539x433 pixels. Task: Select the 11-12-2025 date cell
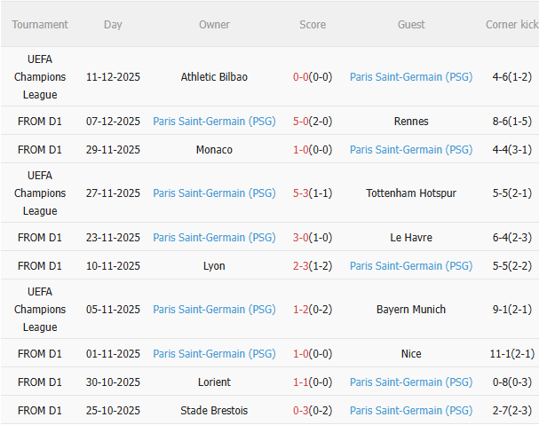pos(113,77)
